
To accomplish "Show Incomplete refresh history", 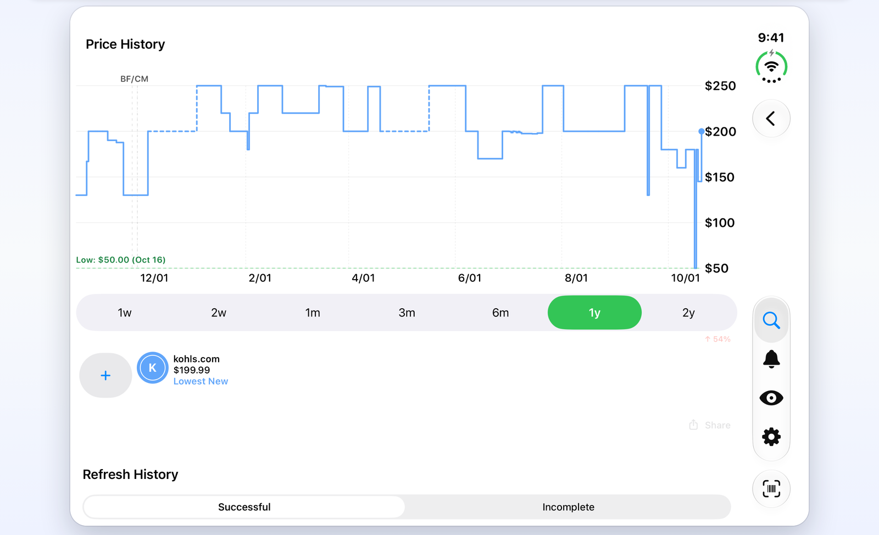I will click(568, 507).
